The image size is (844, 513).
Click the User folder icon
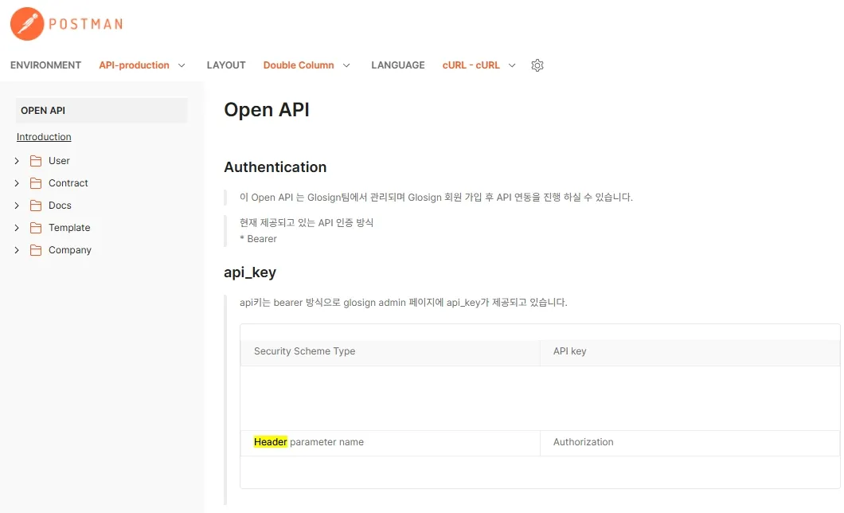click(x=36, y=160)
